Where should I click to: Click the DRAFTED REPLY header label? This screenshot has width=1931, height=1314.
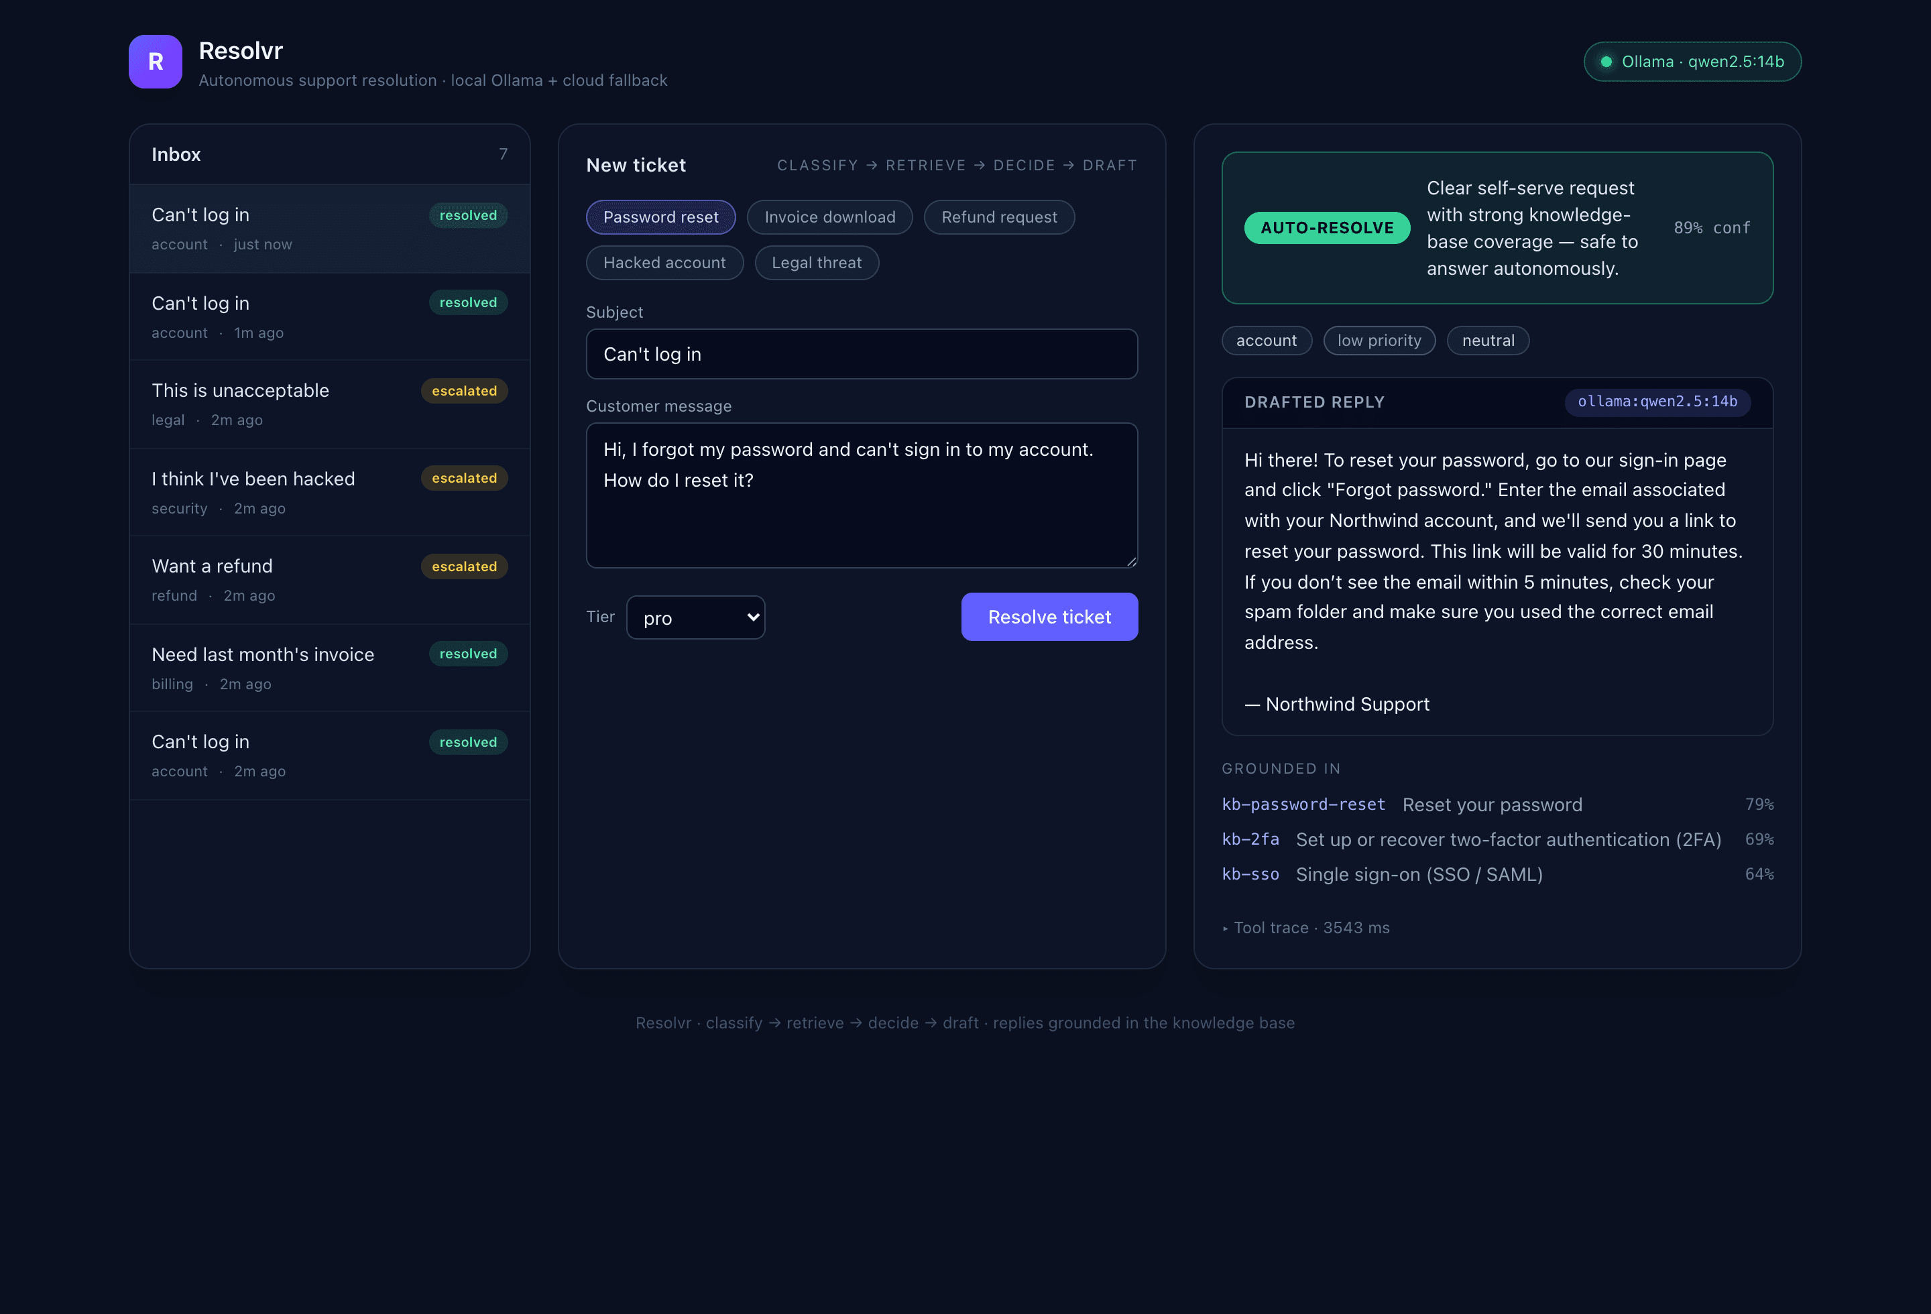[1313, 402]
